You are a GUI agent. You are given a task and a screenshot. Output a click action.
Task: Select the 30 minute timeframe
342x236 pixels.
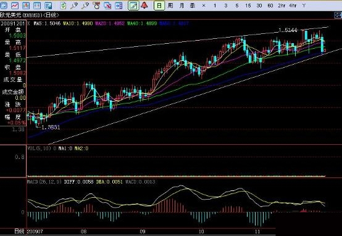point(259,6)
